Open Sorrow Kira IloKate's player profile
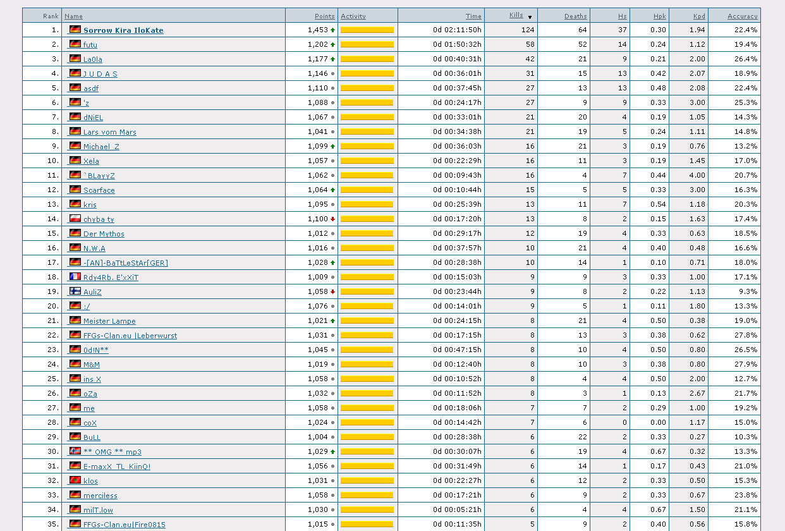The width and height of the screenshot is (785, 531). pos(123,30)
